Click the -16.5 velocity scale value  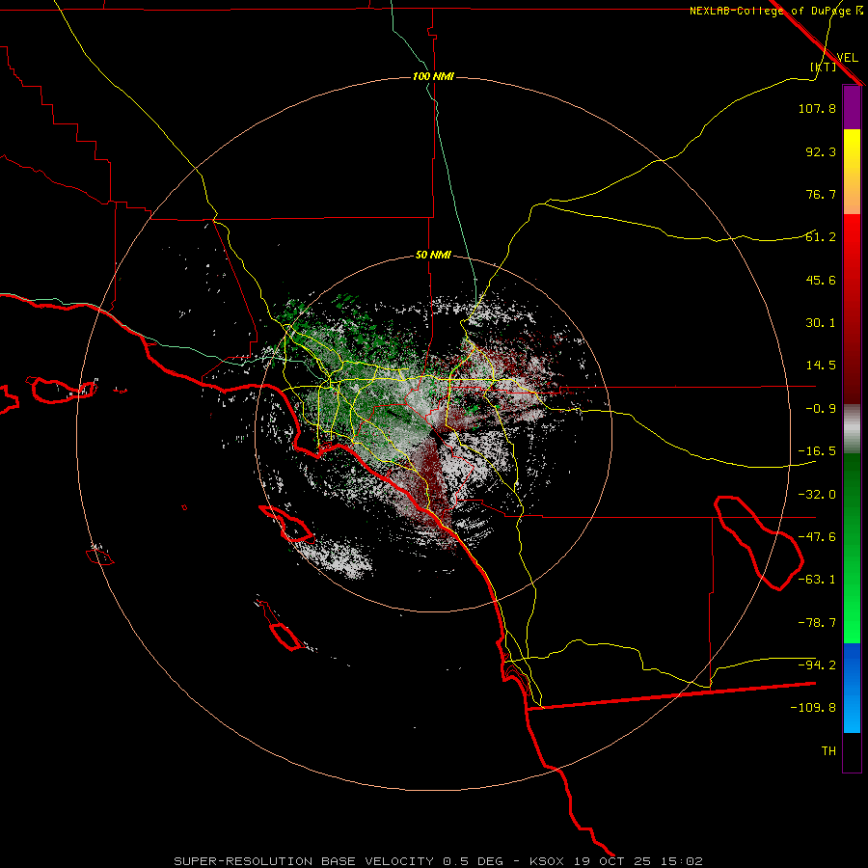click(x=817, y=451)
